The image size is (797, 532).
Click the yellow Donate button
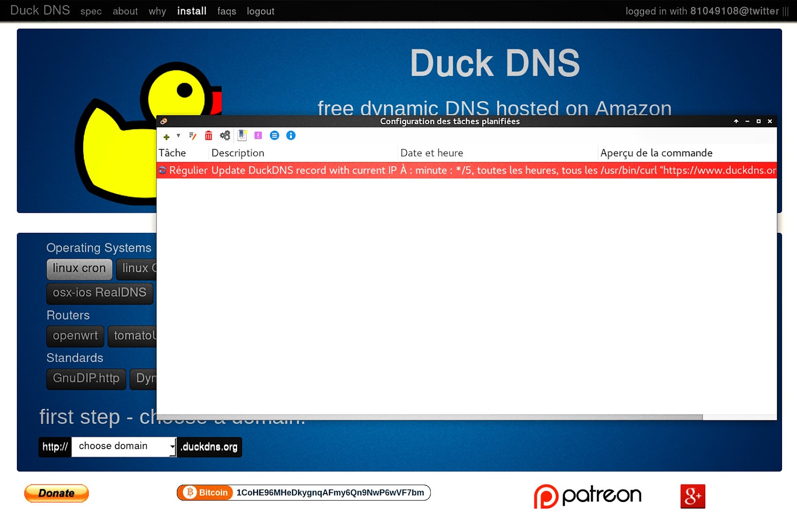click(56, 493)
